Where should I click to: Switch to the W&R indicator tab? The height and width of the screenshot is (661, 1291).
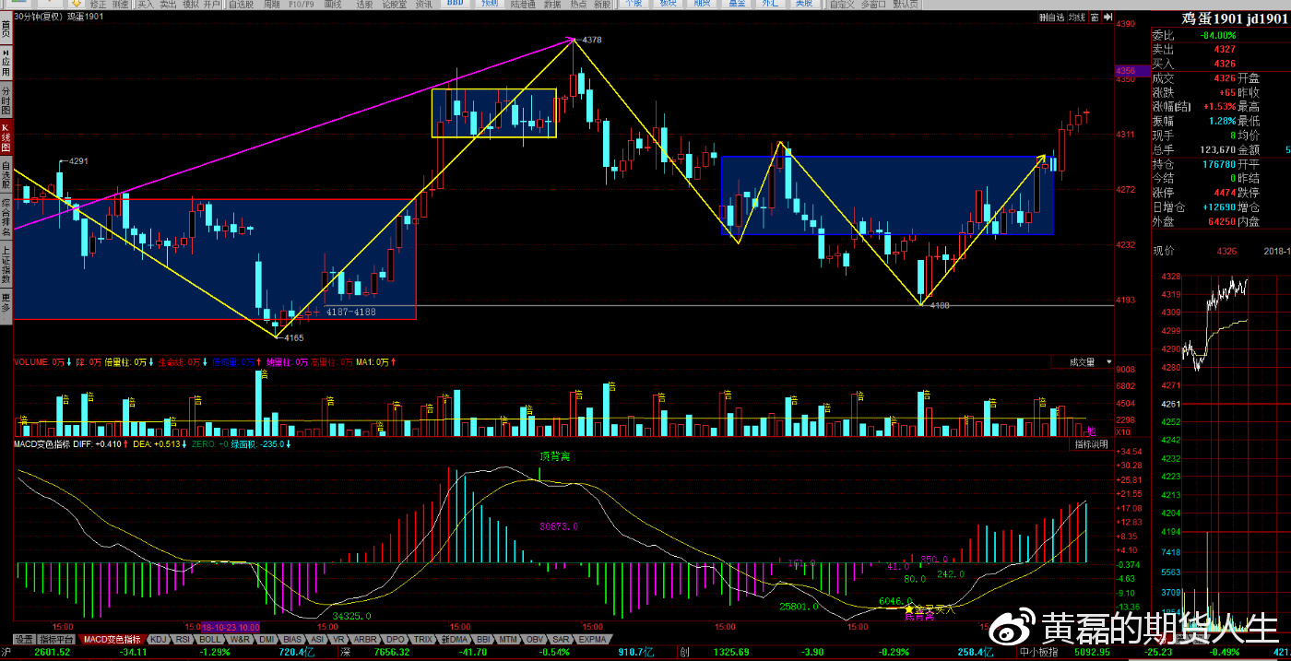[240, 639]
